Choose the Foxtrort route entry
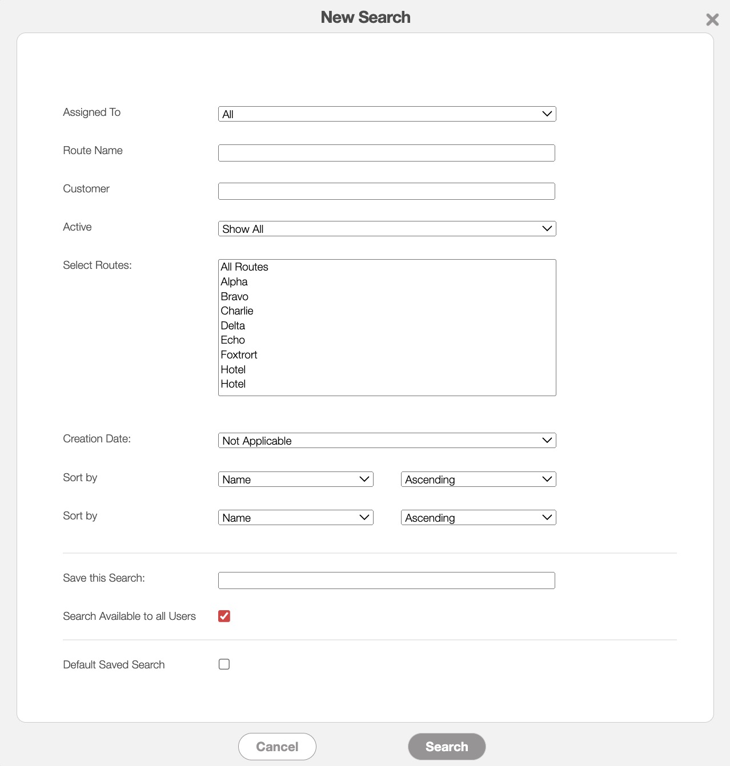 239,355
